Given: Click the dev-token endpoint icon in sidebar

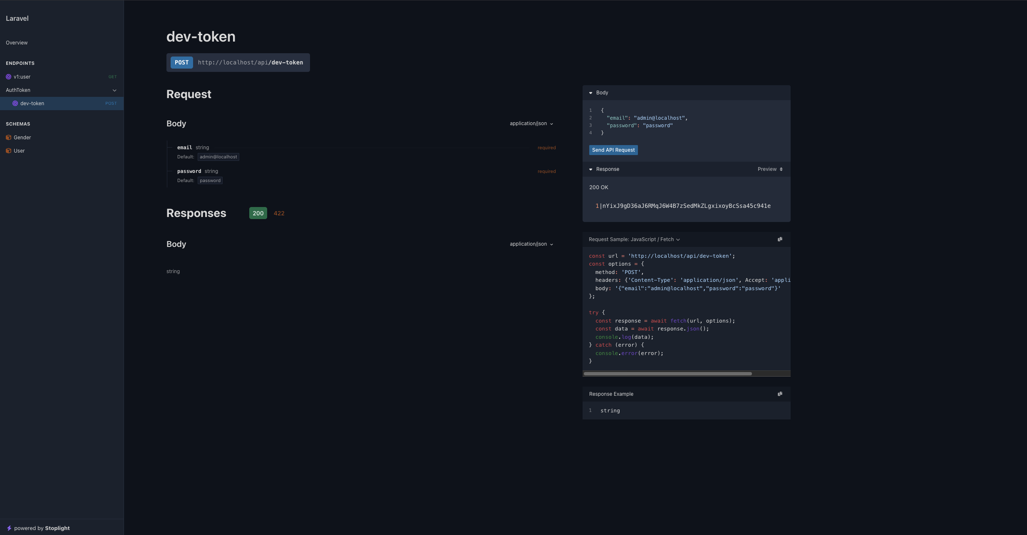Looking at the screenshot, I should [x=15, y=104].
